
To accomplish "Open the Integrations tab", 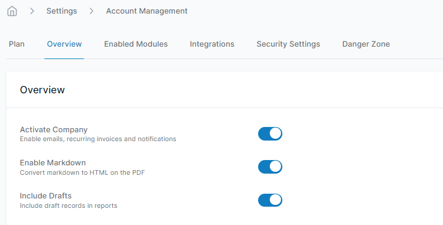I will click(x=212, y=44).
